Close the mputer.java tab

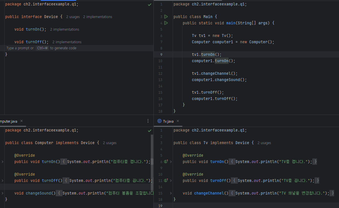coord(22,121)
